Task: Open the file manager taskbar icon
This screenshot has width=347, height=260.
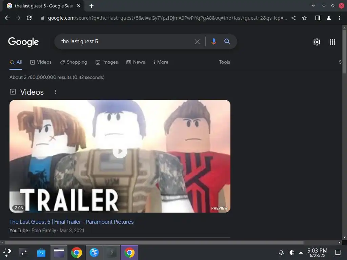Action: coord(59,253)
